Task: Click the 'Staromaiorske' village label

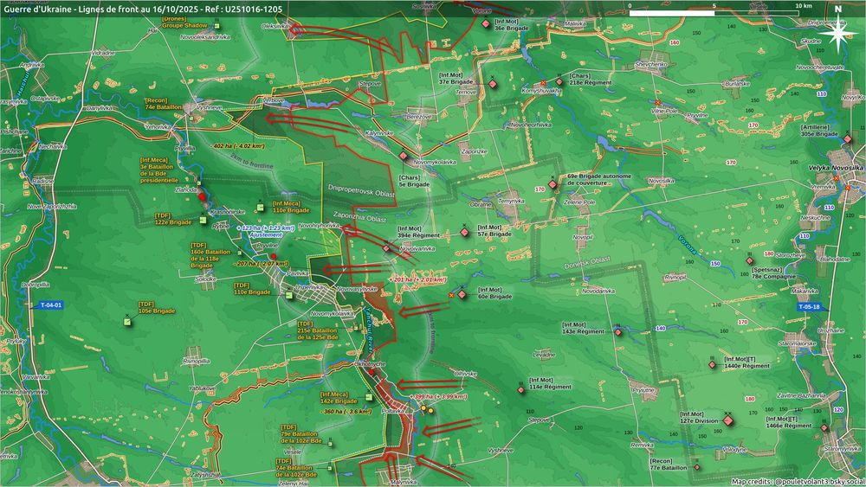Action: click(797, 343)
